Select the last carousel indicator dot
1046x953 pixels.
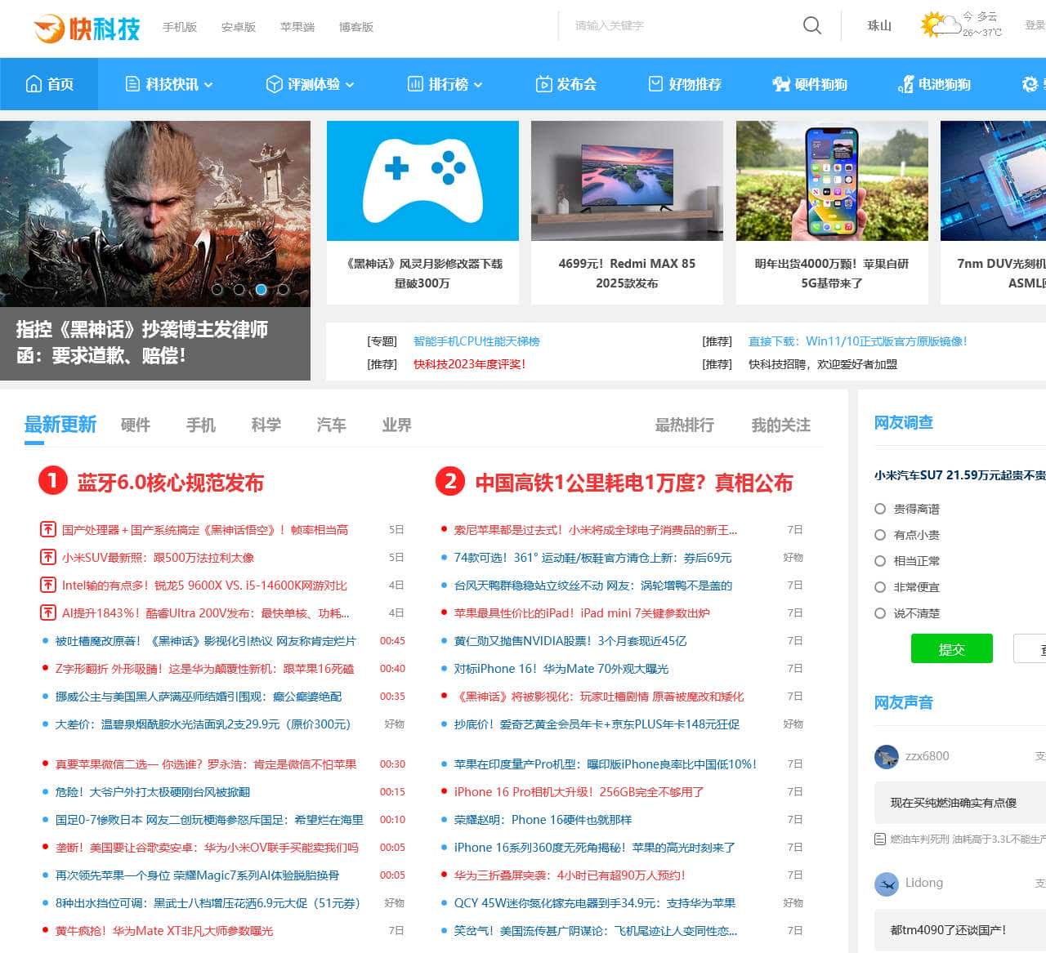[283, 289]
